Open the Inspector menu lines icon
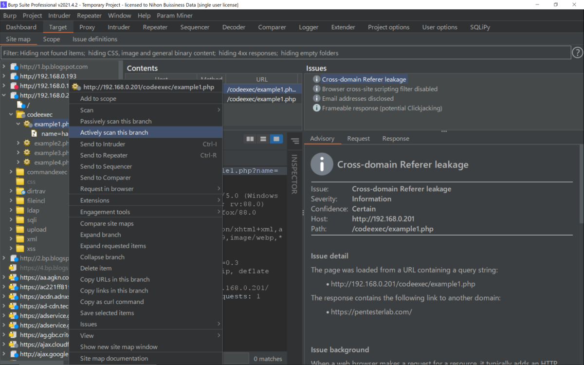The height and width of the screenshot is (365, 584). pyautogui.click(x=295, y=141)
